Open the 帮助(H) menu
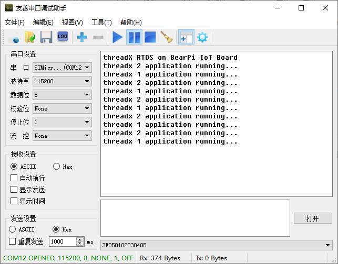This screenshot has height=264, width=338. [x=131, y=23]
